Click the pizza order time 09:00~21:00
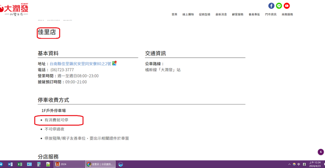 click(76, 82)
